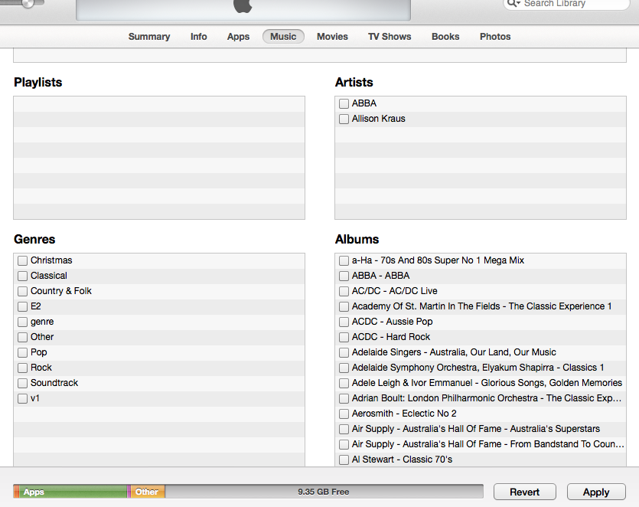
Task: Switch to the Books tab
Action: point(445,37)
